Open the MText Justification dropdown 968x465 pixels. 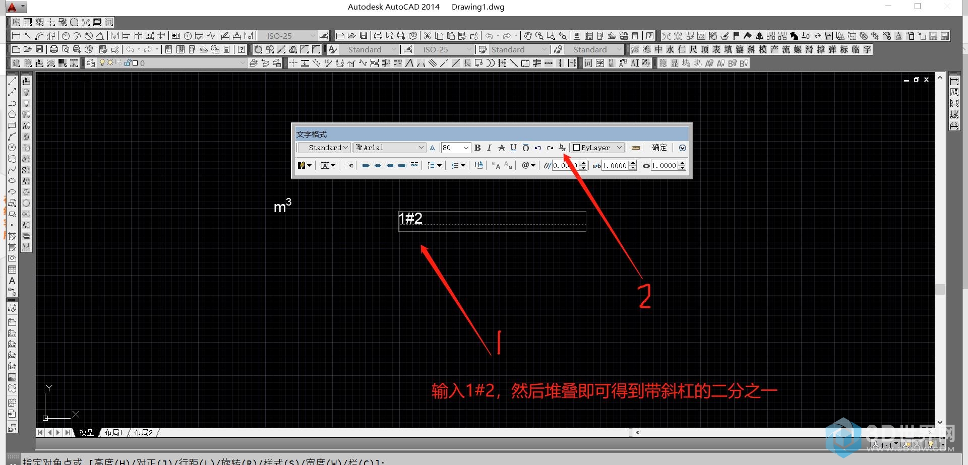tap(328, 165)
